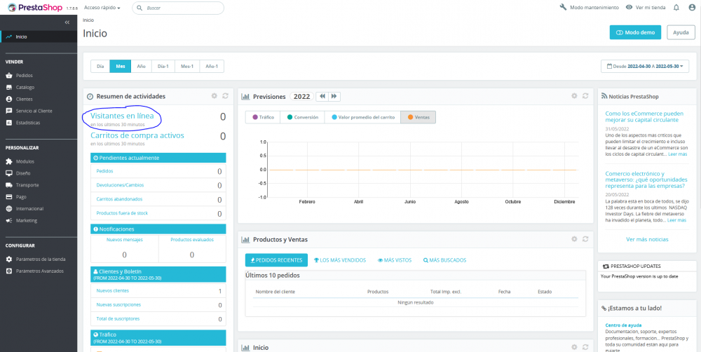701x352 pixels.
Task: Toggle the Conversión chart series
Action: point(303,117)
